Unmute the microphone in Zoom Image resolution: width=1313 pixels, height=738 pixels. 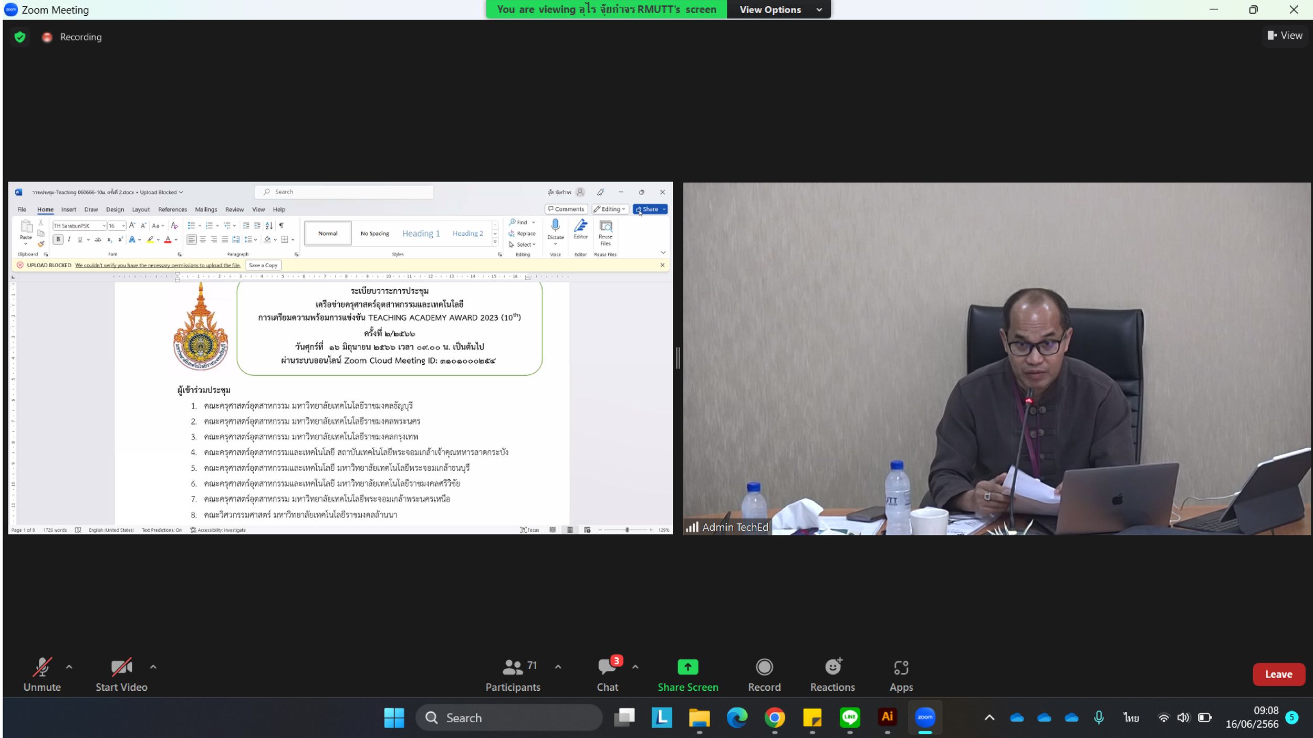click(42, 676)
